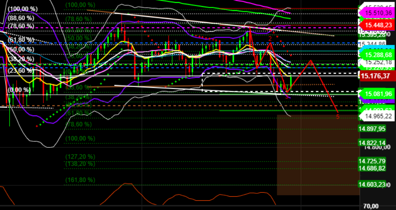Image resolution: width=396 pixels, height=210 pixels.
Task: Click the red 15.176,37 current price label
Action: click(x=376, y=76)
